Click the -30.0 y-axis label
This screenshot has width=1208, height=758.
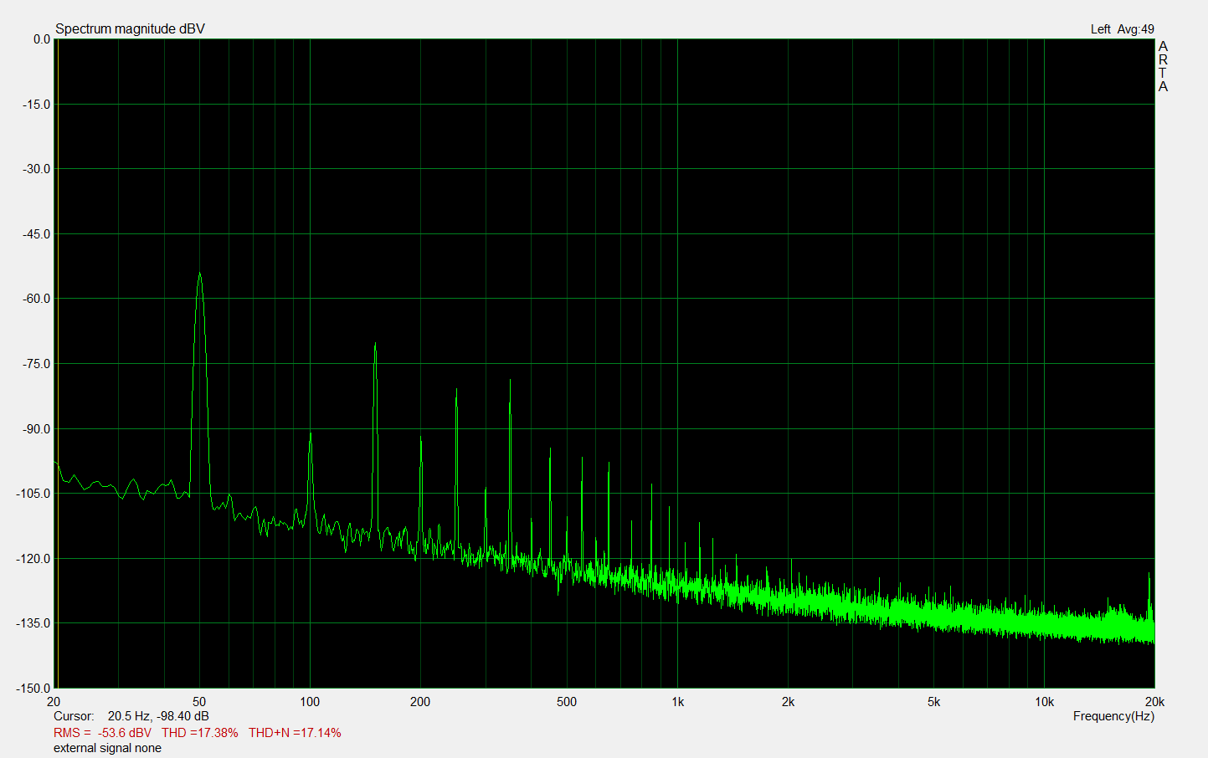pos(37,169)
